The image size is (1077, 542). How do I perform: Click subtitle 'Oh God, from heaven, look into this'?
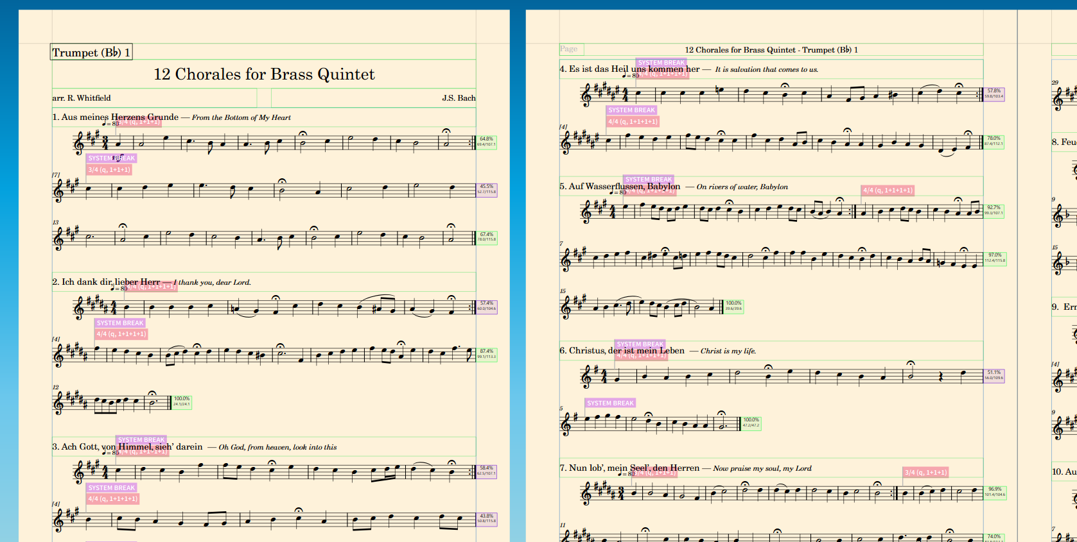(277, 448)
